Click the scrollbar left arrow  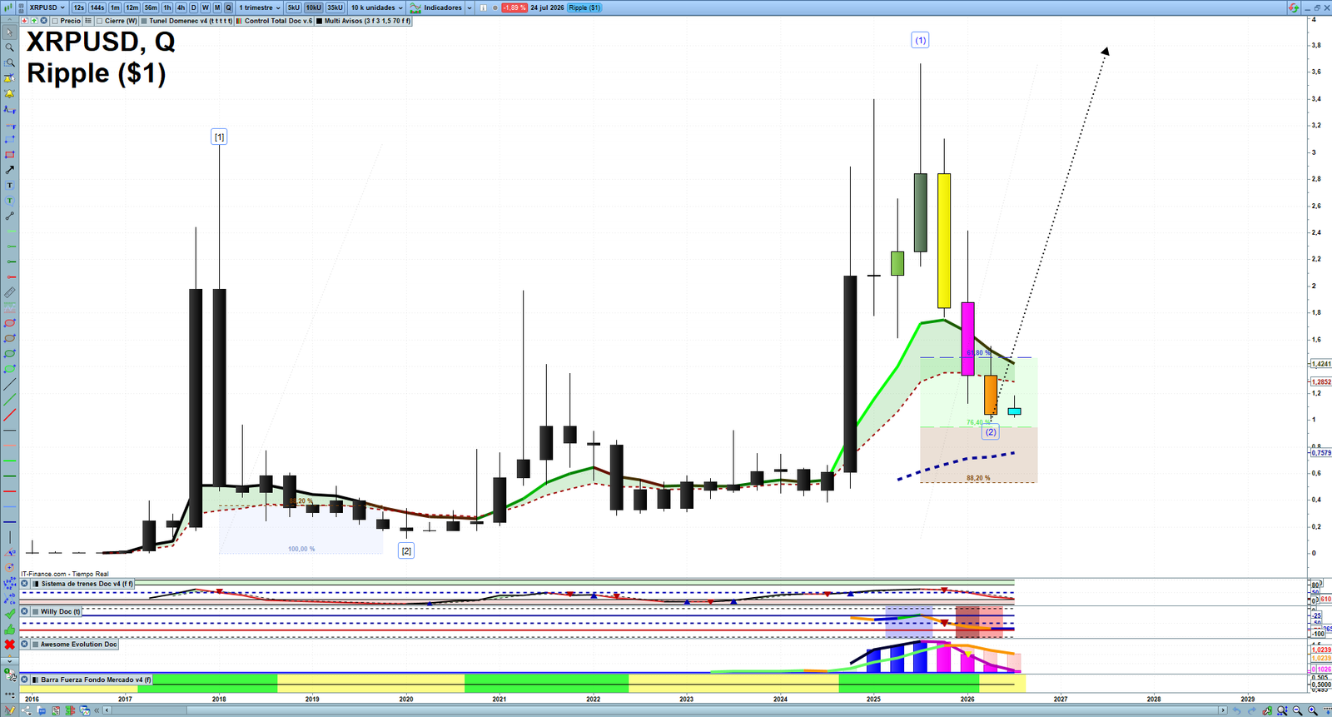107,710
